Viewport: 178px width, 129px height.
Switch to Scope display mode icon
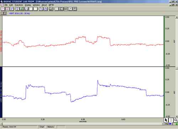[7, 9]
